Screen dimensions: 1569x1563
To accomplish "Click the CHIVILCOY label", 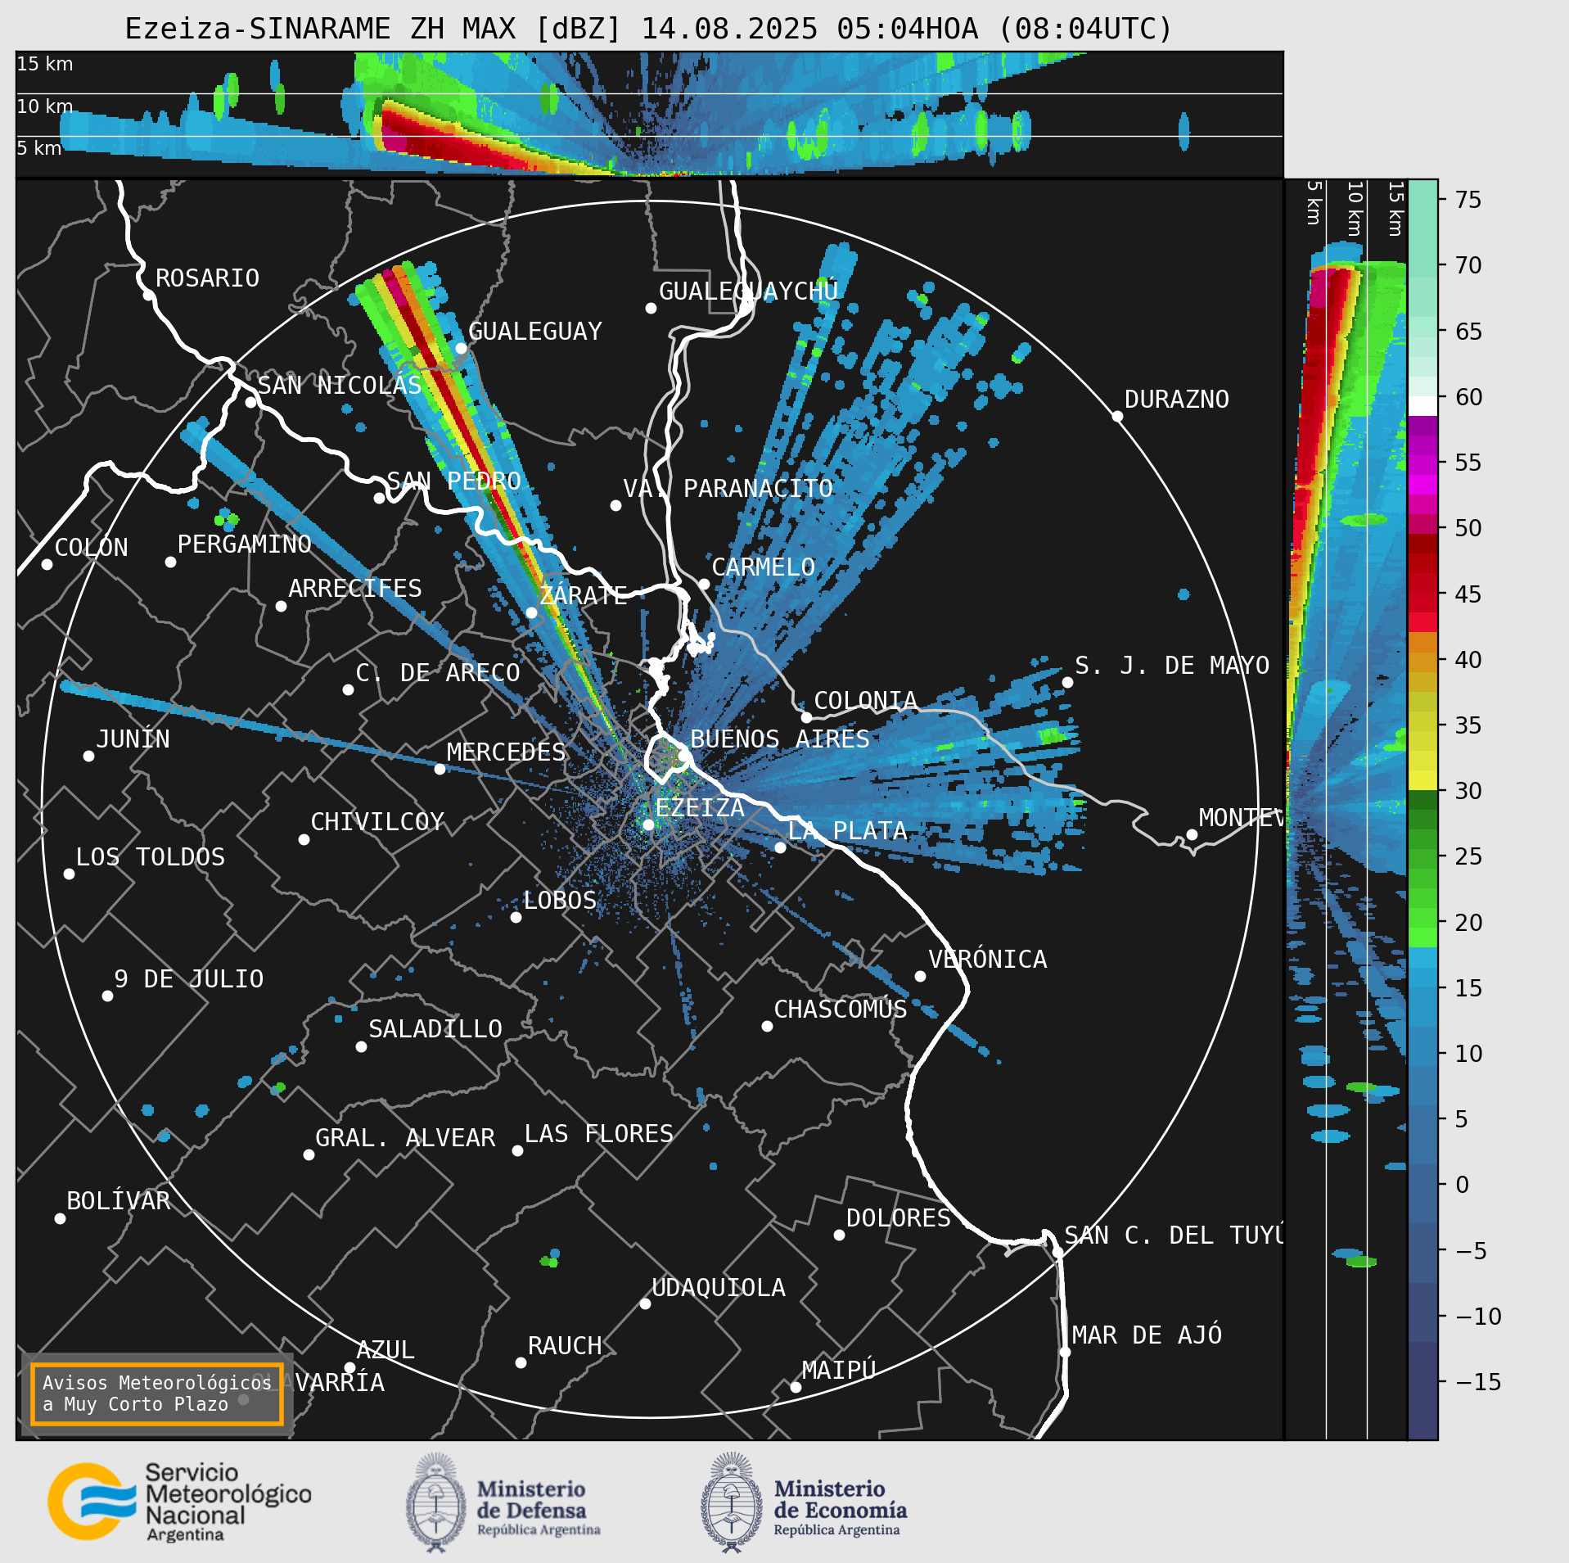I will tap(377, 821).
